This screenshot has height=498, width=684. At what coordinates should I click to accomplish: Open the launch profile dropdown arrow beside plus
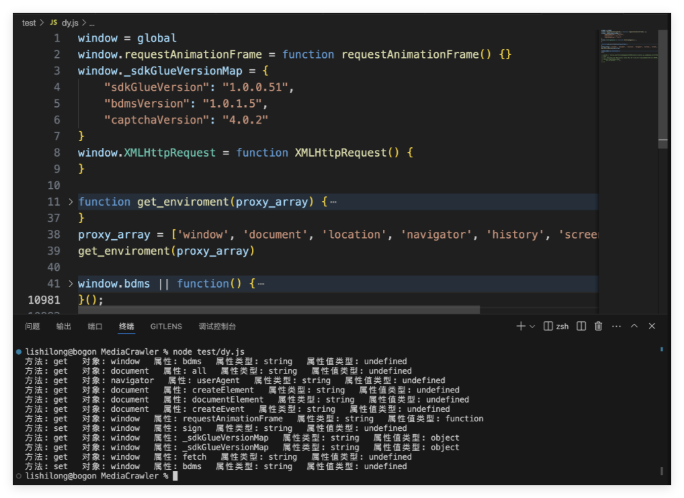532,327
